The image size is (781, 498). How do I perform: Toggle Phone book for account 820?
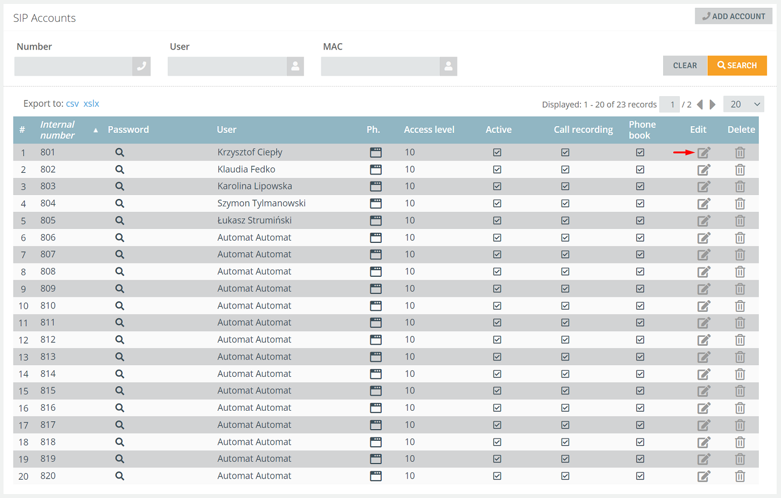click(x=640, y=476)
